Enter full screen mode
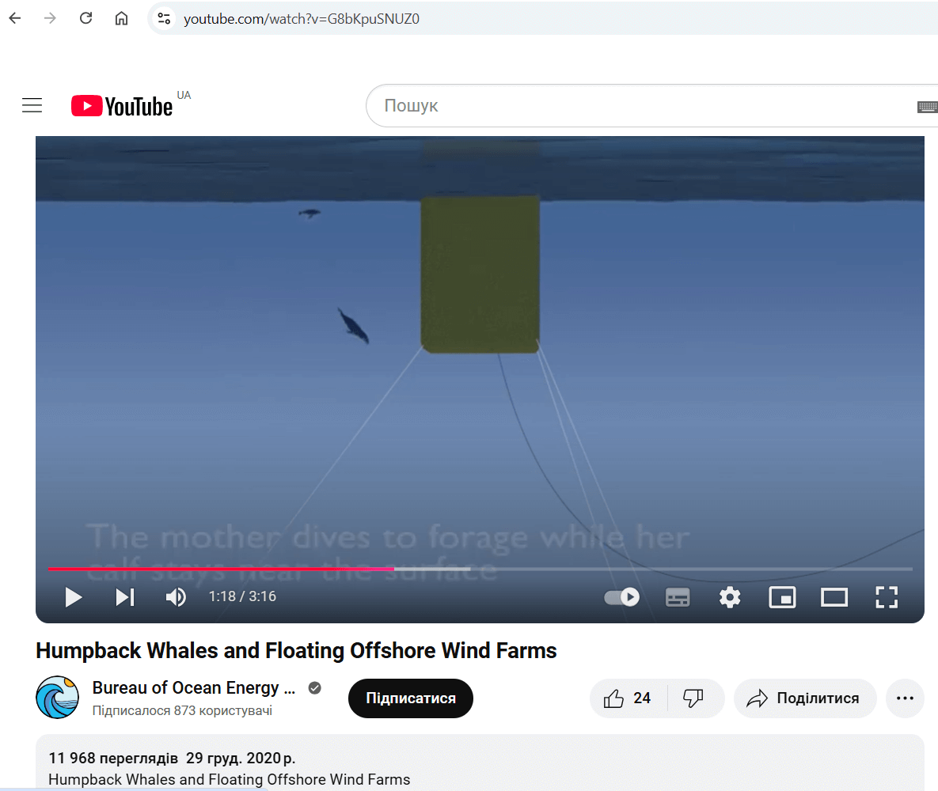 tap(887, 597)
